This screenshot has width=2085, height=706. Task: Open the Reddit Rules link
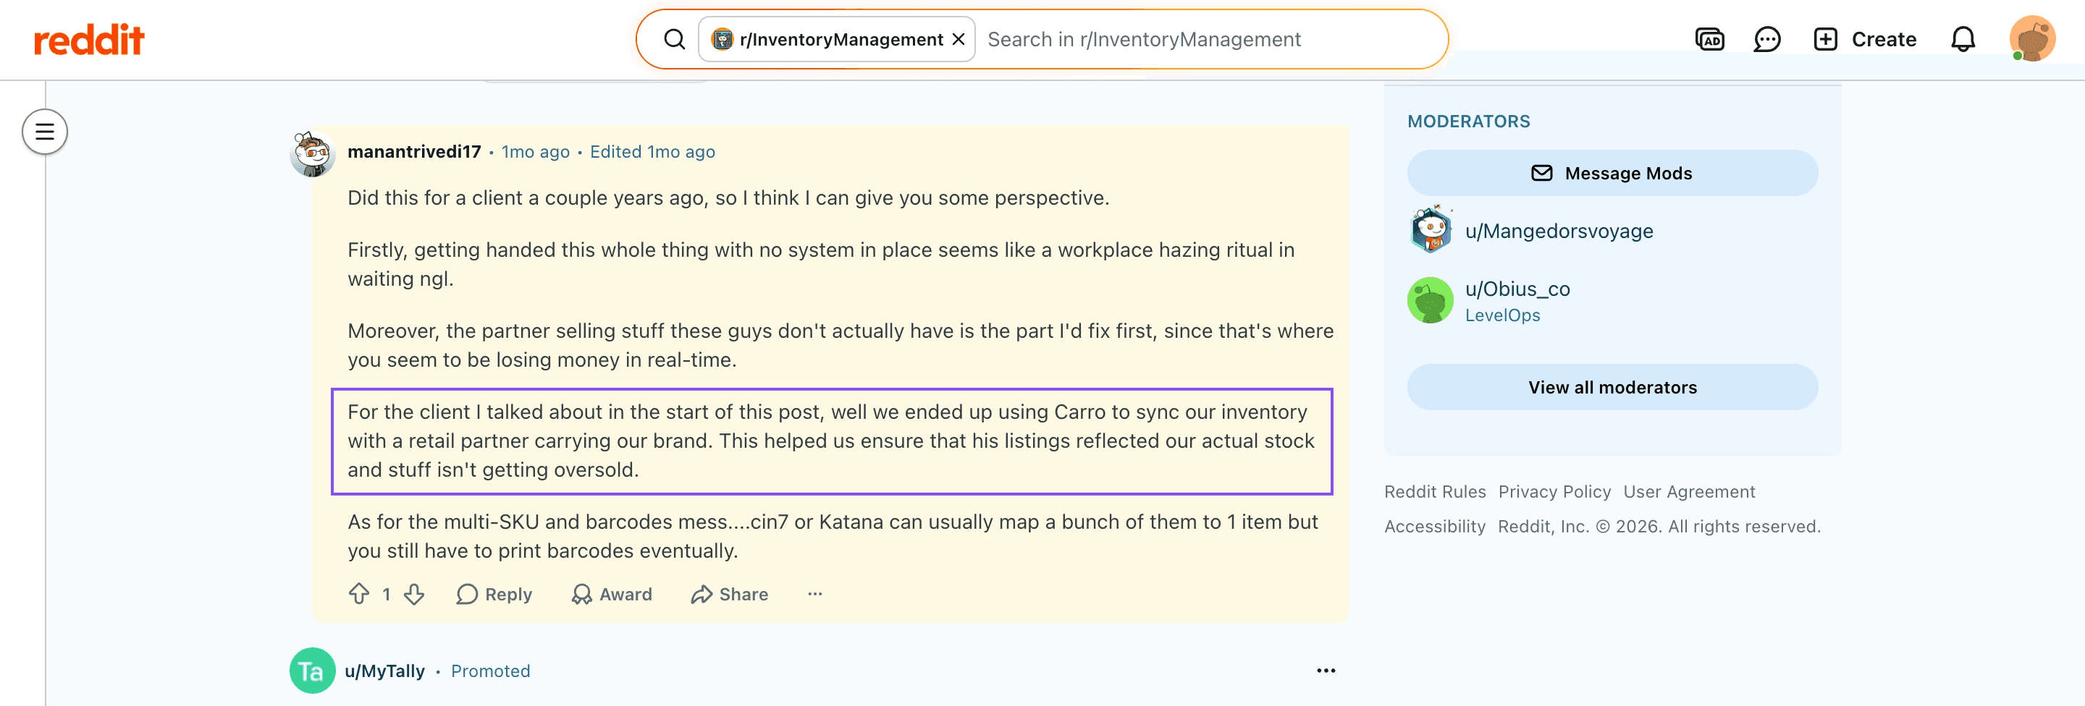coord(1435,492)
